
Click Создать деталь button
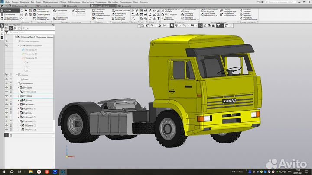point(42,15)
